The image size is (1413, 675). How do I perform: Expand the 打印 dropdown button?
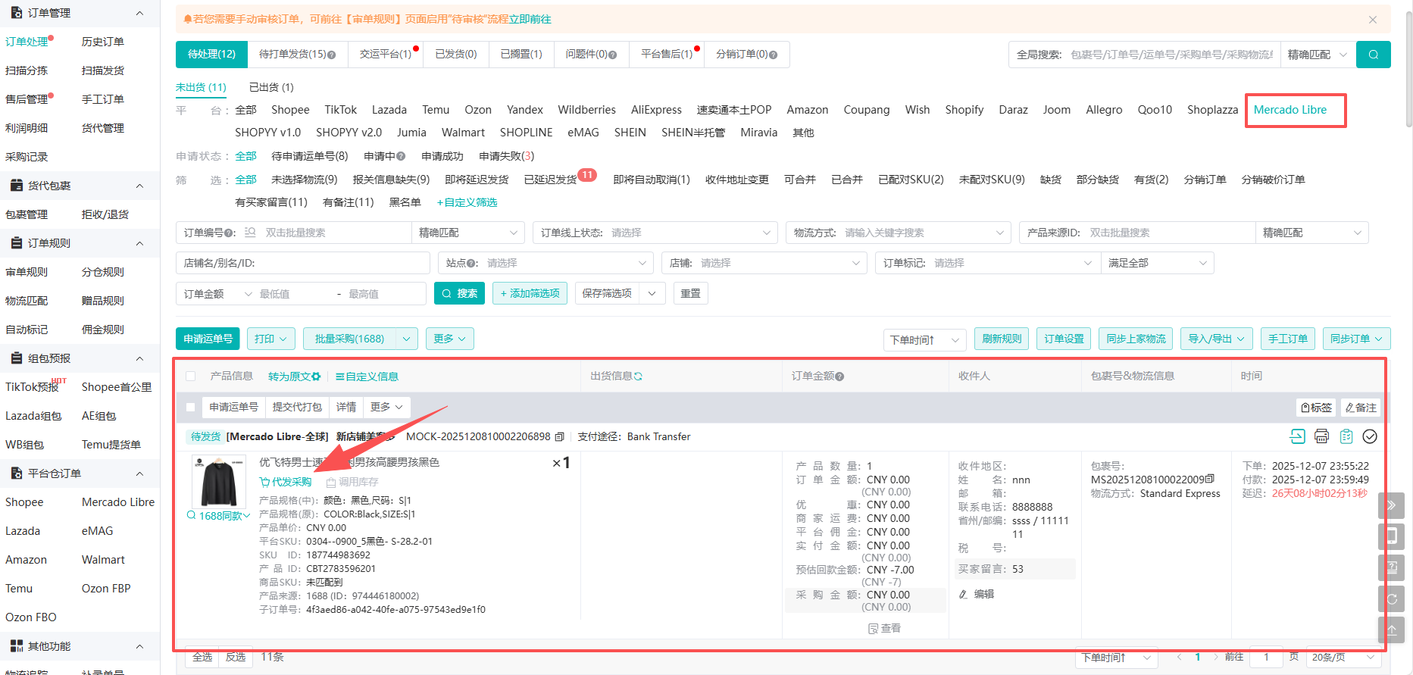point(271,339)
